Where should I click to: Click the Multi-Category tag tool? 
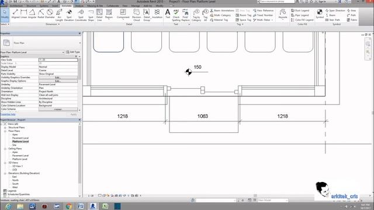point(220,15)
